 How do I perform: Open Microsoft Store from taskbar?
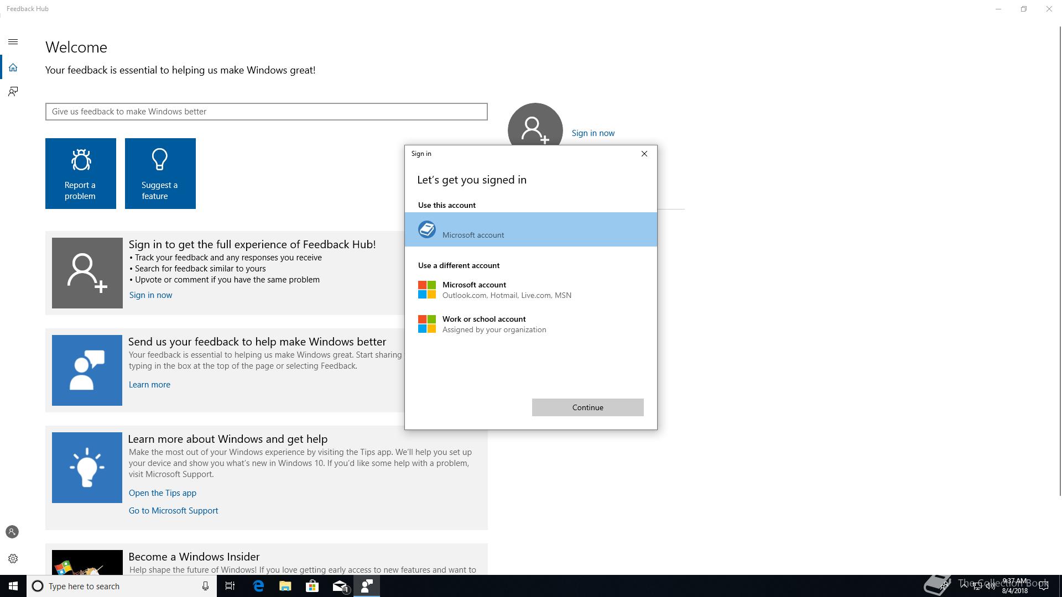[x=313, y=586]
